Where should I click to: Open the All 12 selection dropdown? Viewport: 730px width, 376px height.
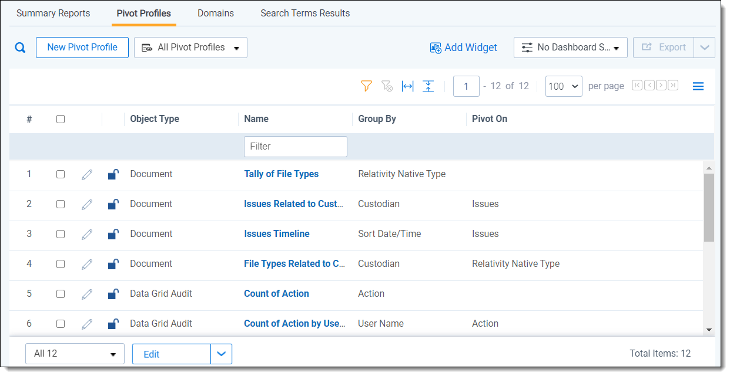(75, 354)
